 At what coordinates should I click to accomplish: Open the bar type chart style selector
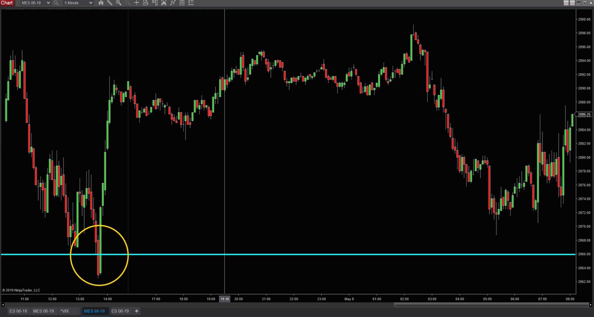[101, 3]
